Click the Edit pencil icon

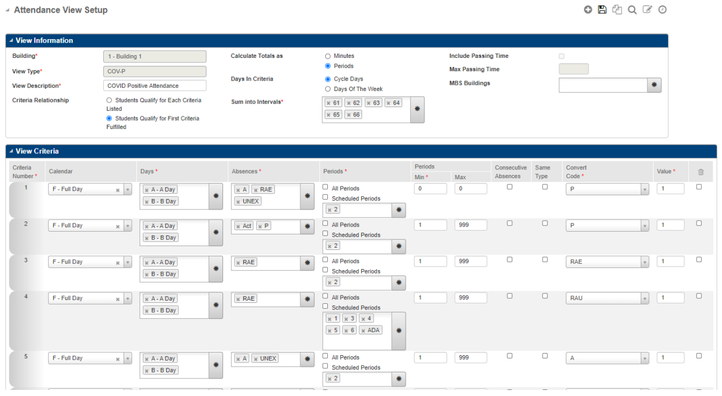647,9
